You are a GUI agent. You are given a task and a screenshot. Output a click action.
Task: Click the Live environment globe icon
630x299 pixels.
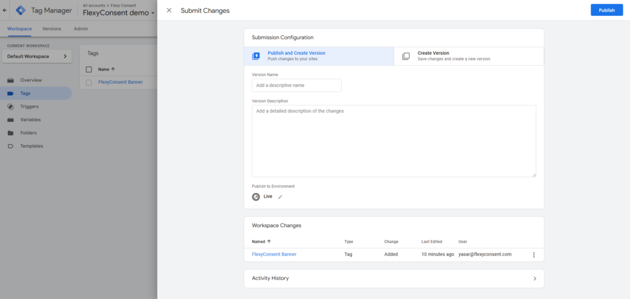coord(256,197)
